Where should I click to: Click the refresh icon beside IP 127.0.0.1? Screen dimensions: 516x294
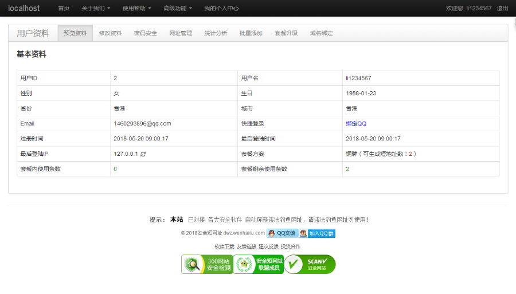tap(143, 154)
